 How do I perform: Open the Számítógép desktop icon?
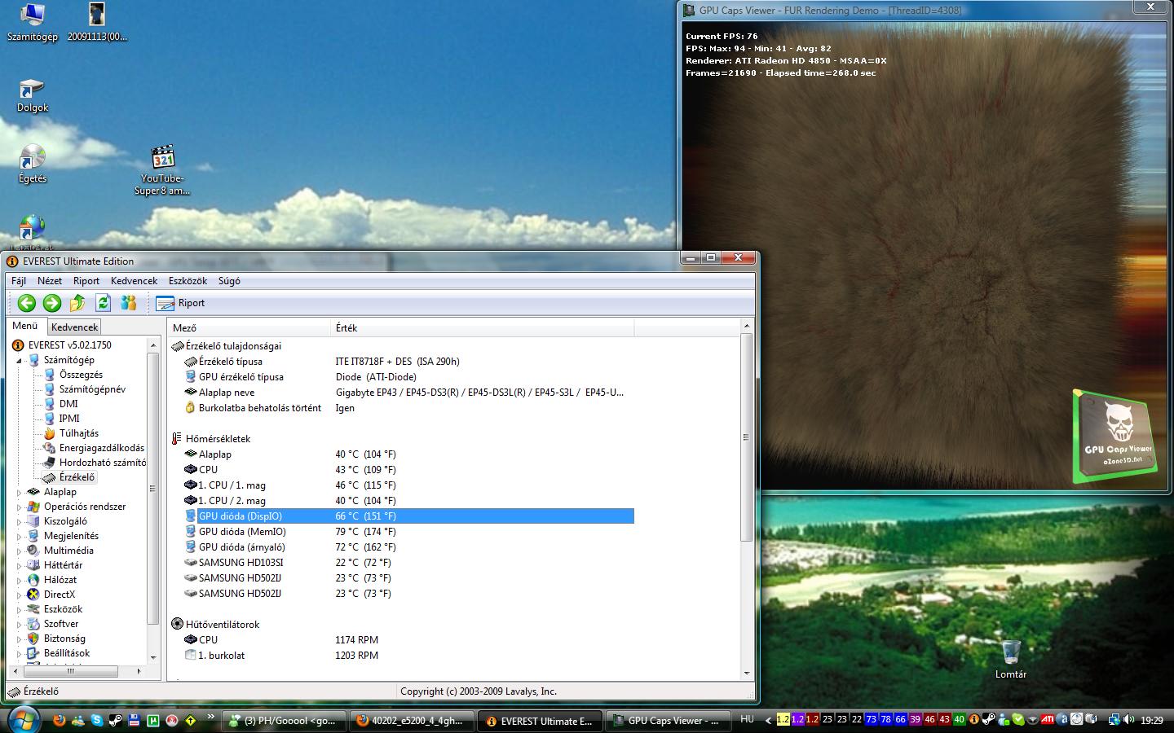[x=33, y=23]
